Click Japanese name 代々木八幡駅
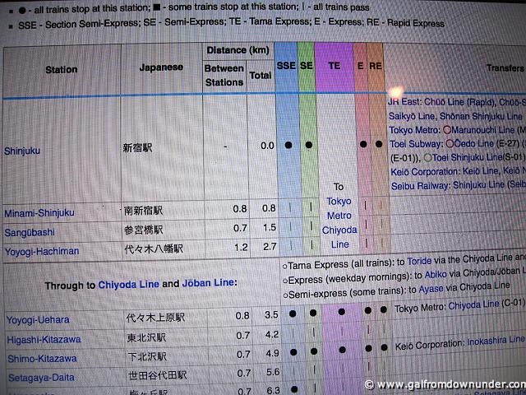The image size is (526, 395). point(154,249)
